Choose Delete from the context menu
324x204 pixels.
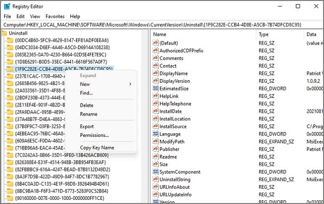[87, 105]
